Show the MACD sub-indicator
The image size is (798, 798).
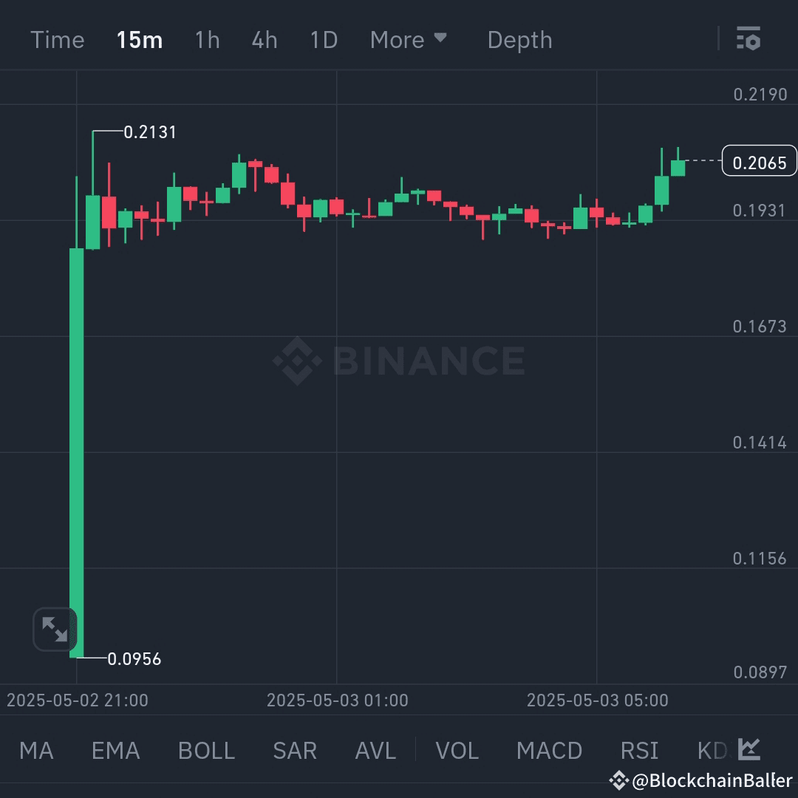pos(549,751)
